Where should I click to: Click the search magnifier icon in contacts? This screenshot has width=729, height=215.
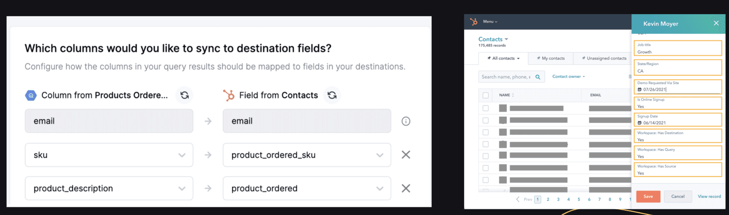[x=538, y=77]
